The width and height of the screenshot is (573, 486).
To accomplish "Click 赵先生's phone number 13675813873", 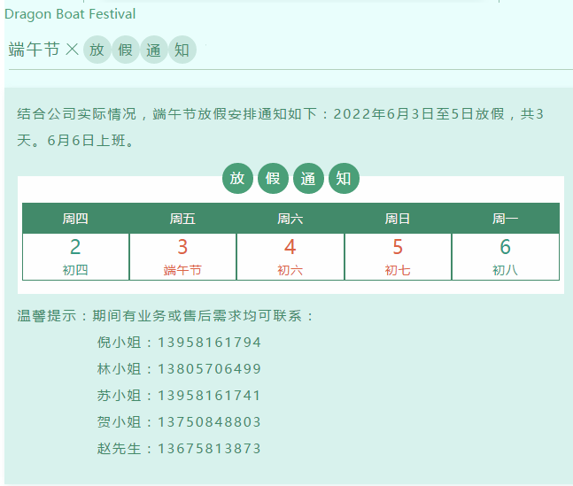I will click(x=209, y=449).
